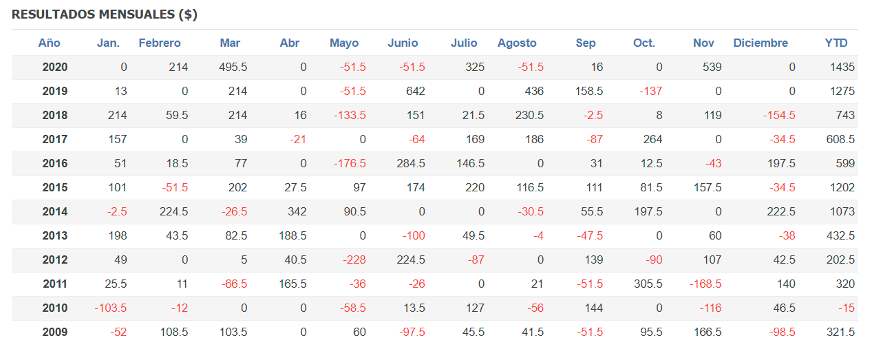The image size is (872, 349).
Task: Select the 2019 Junio value 642
Action: click(x=416, y=92)
